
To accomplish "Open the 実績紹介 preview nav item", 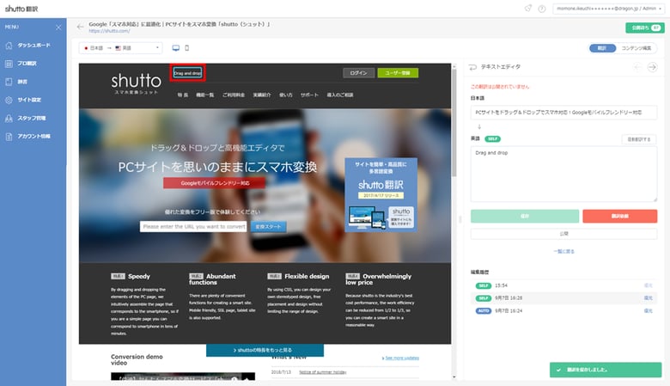I will [x=261, y=95].
